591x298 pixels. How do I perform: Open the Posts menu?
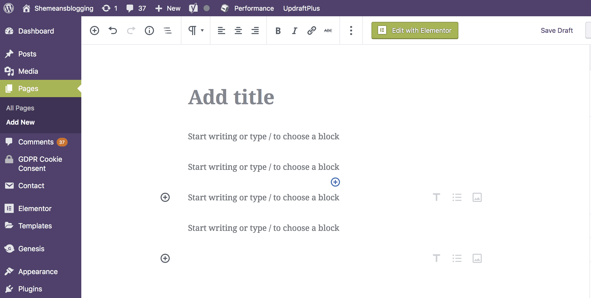click(x=41, y=54)
